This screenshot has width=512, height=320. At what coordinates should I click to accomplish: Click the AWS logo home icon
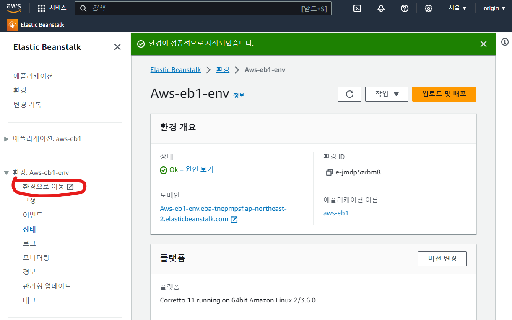coord(14,8)
